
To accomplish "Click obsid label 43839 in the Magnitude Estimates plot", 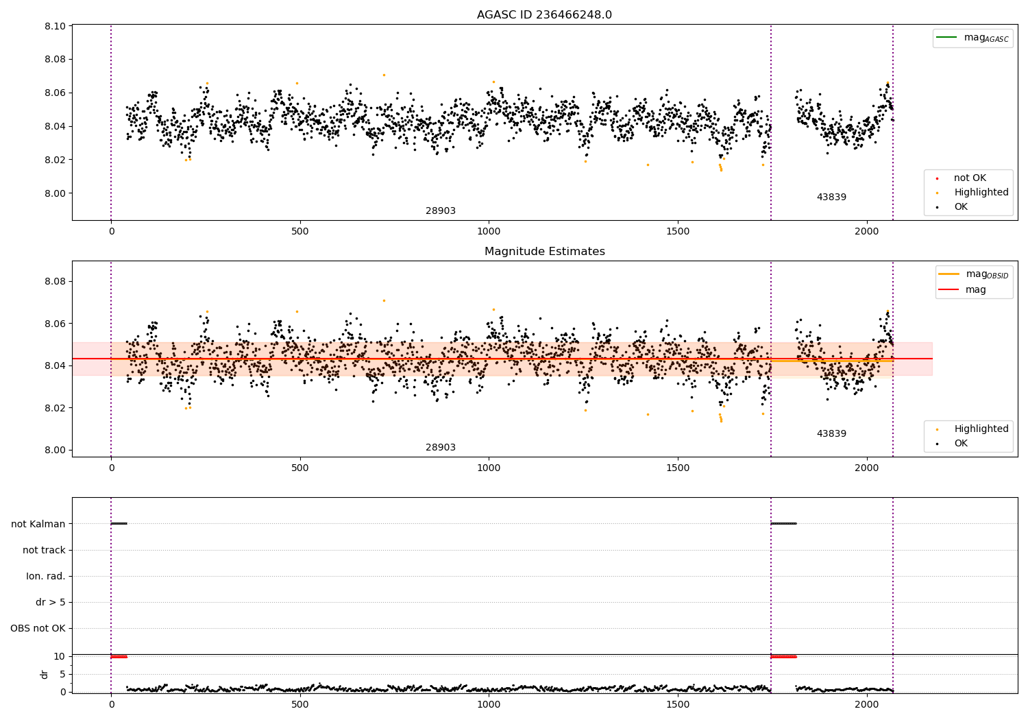I will coord(831,434).
